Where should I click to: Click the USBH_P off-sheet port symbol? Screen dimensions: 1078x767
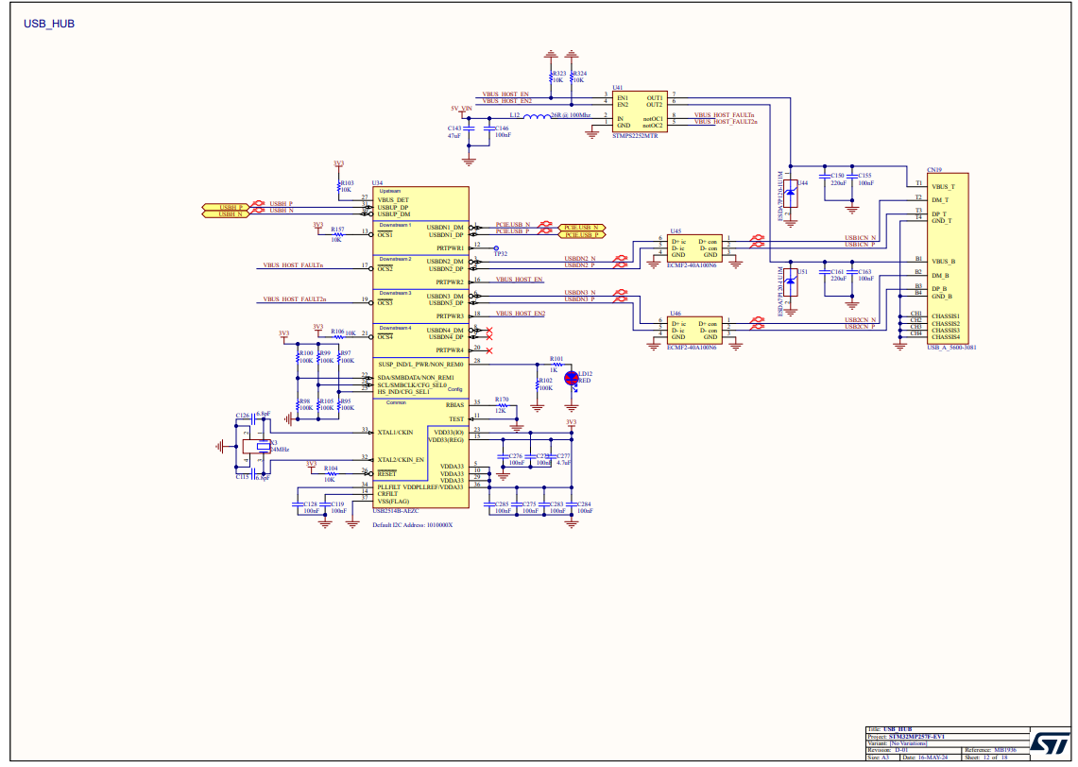[x=226, y=207]
